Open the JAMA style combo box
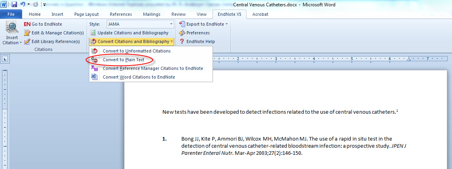Screen dimensions: 452x169 click(x=140, y=24)
